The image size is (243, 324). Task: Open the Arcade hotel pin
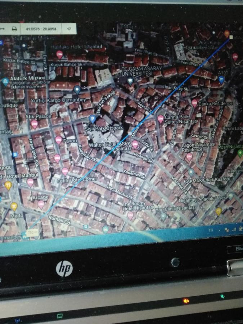coord(41,204)
